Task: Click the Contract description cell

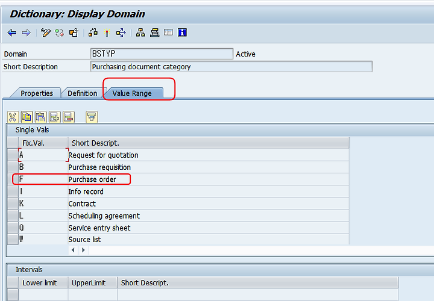Action: [209, 203]
